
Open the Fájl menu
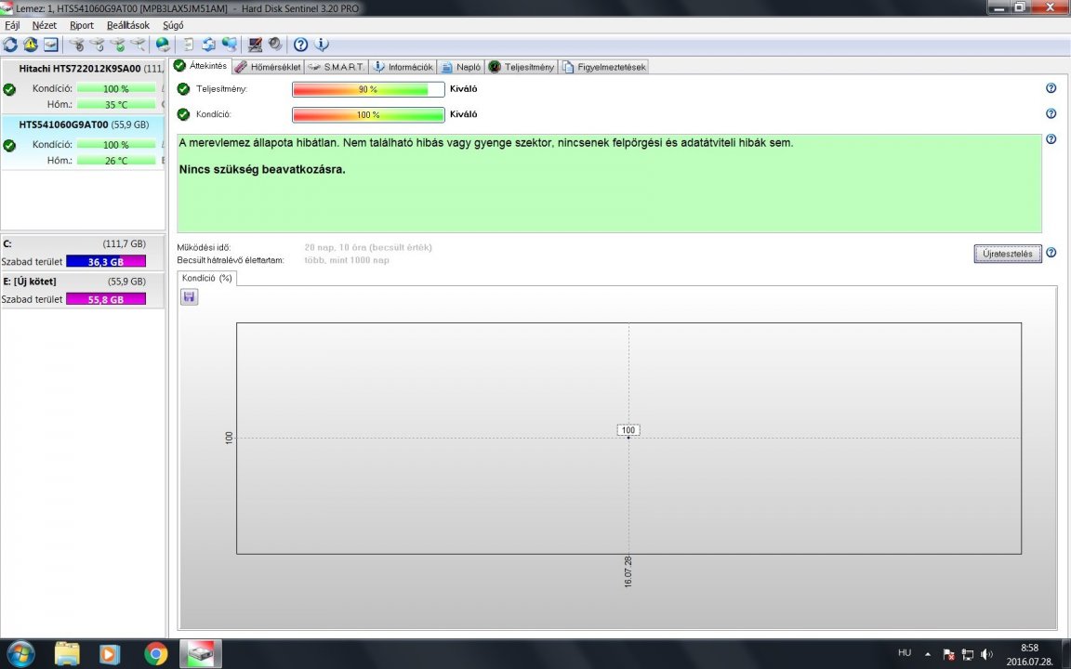click(12, 25)
